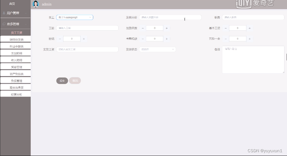Increase 基本工资 with the plus button
The height and width of the screenshot is (156, 287).
tap(250, 28)
